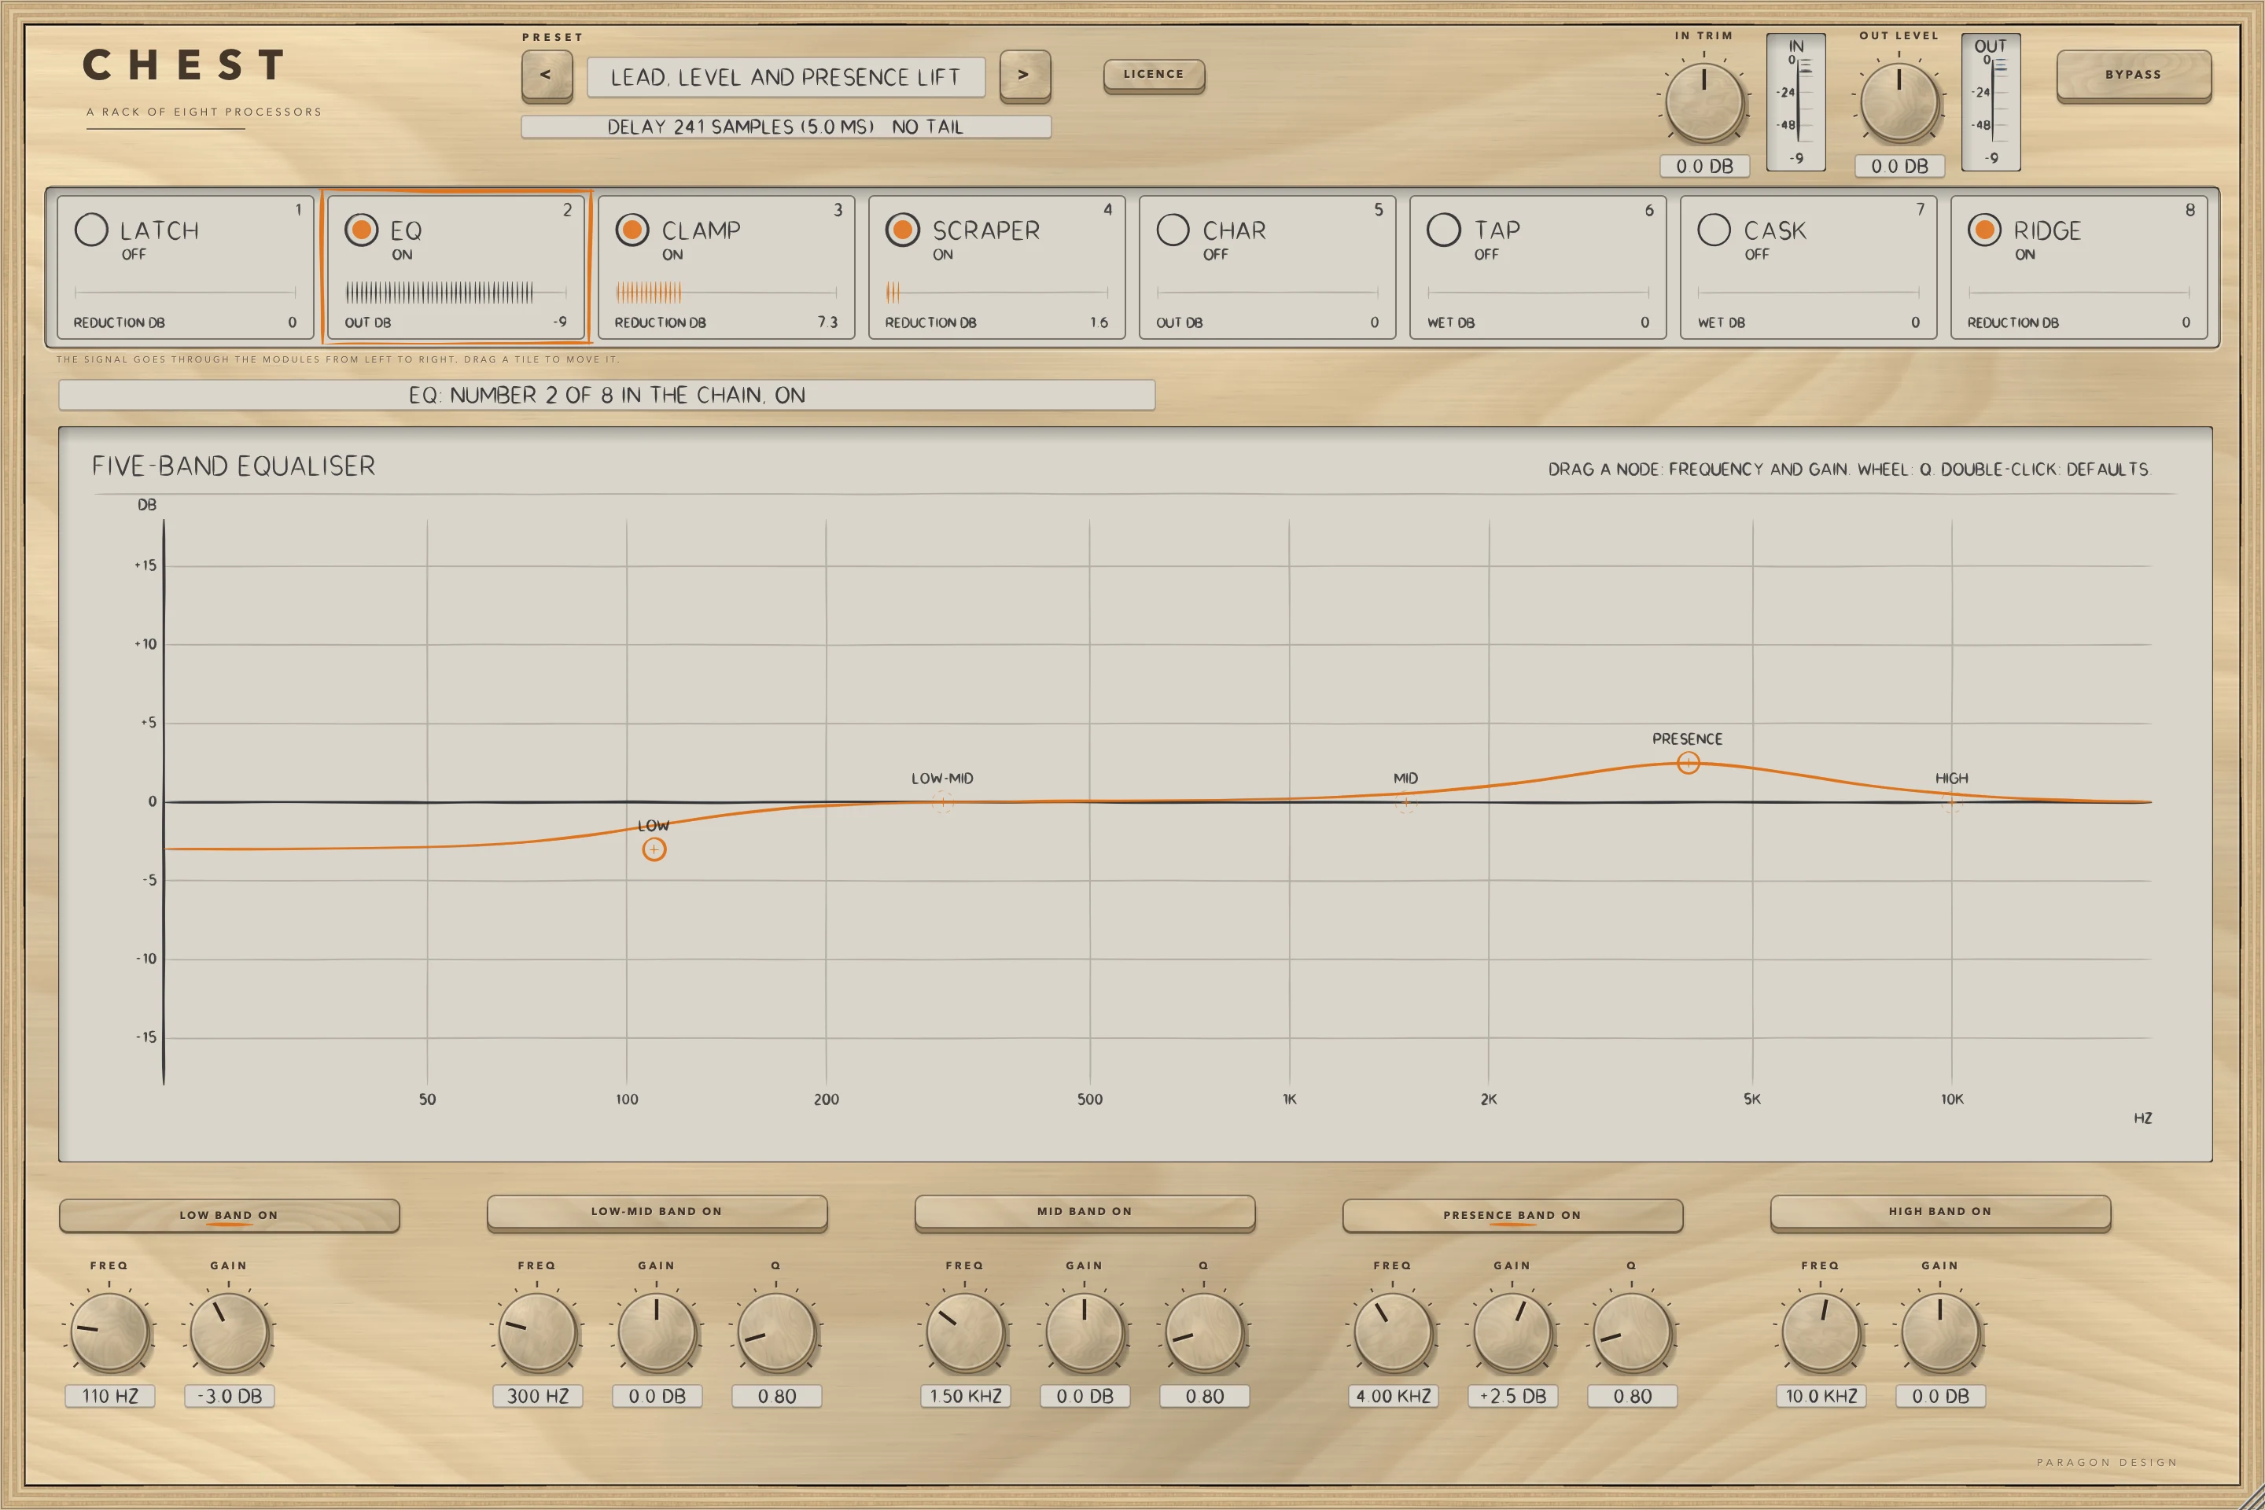Image resolution: width=2265 pixels, height=1510 pixels.
Task: Toggle the MID BAND ON button
Action: coord(1085,1213)
